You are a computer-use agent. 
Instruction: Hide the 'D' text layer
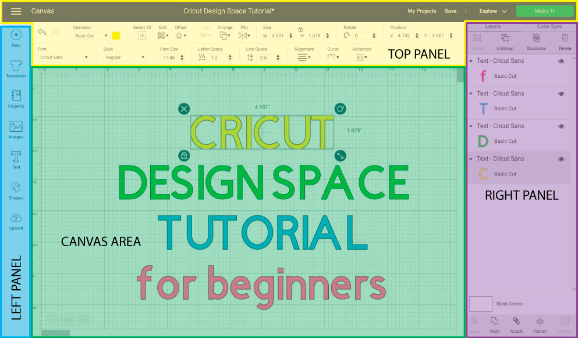(x=561, y=126)
